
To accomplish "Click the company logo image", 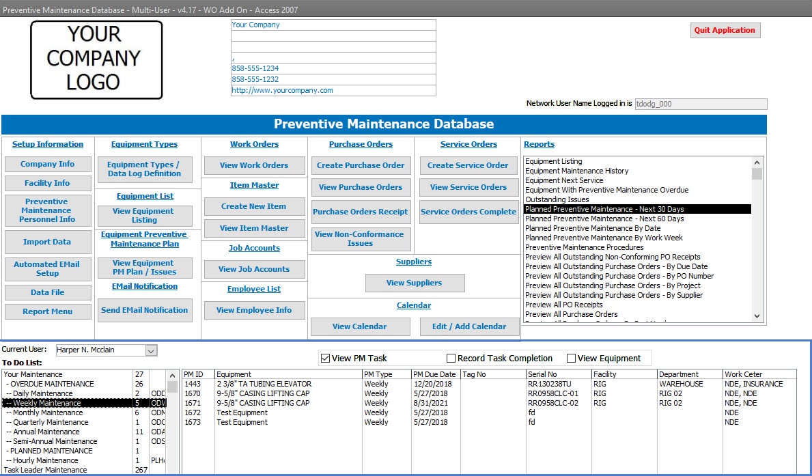I will click(96, 59).
